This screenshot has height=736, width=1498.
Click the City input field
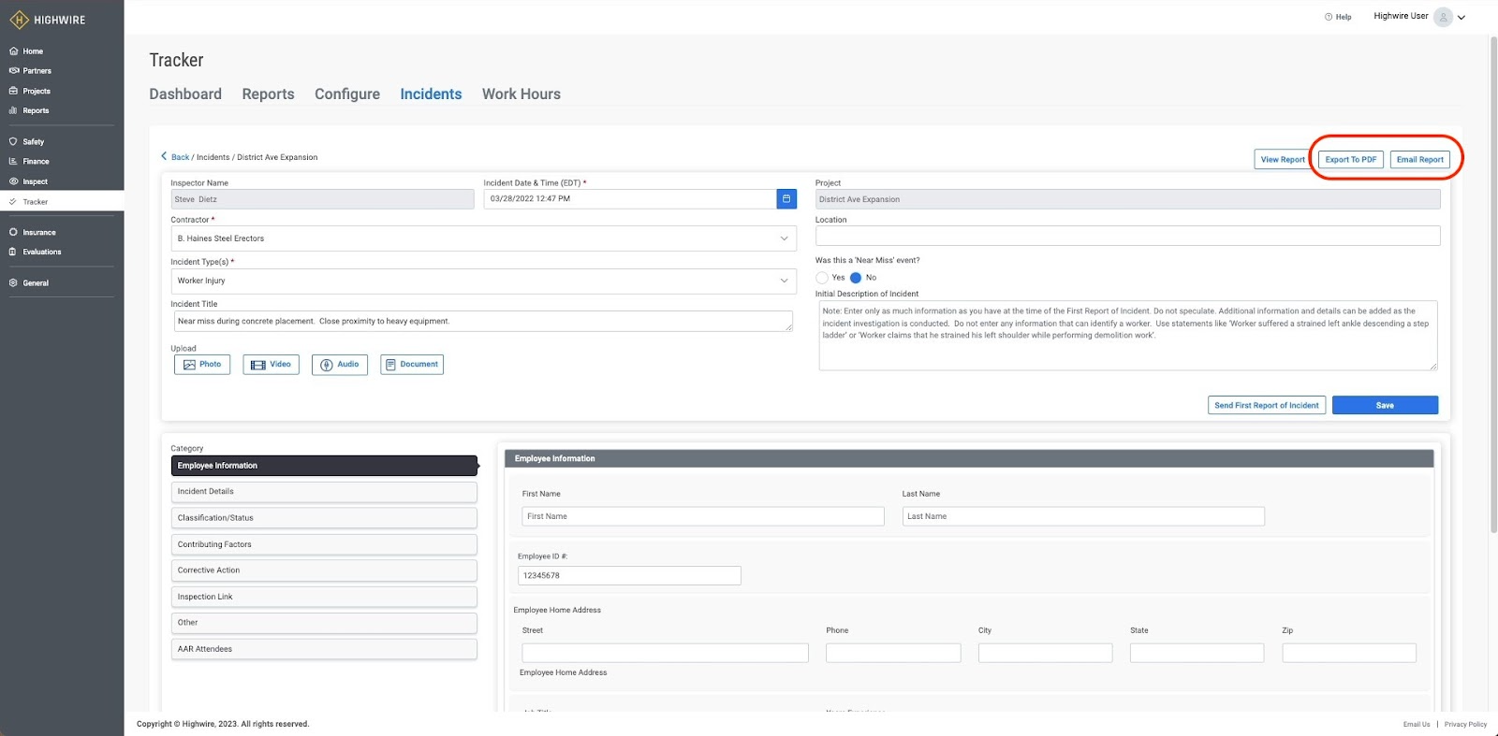coord(1045,653)
